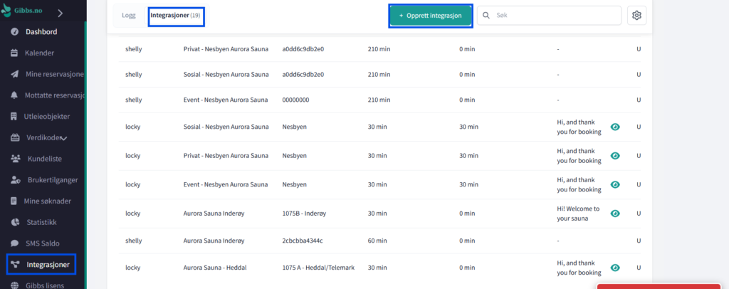729x289 pixels.
Task: Click the Kalender calendar icon
Action: click(x=14, y=53)
